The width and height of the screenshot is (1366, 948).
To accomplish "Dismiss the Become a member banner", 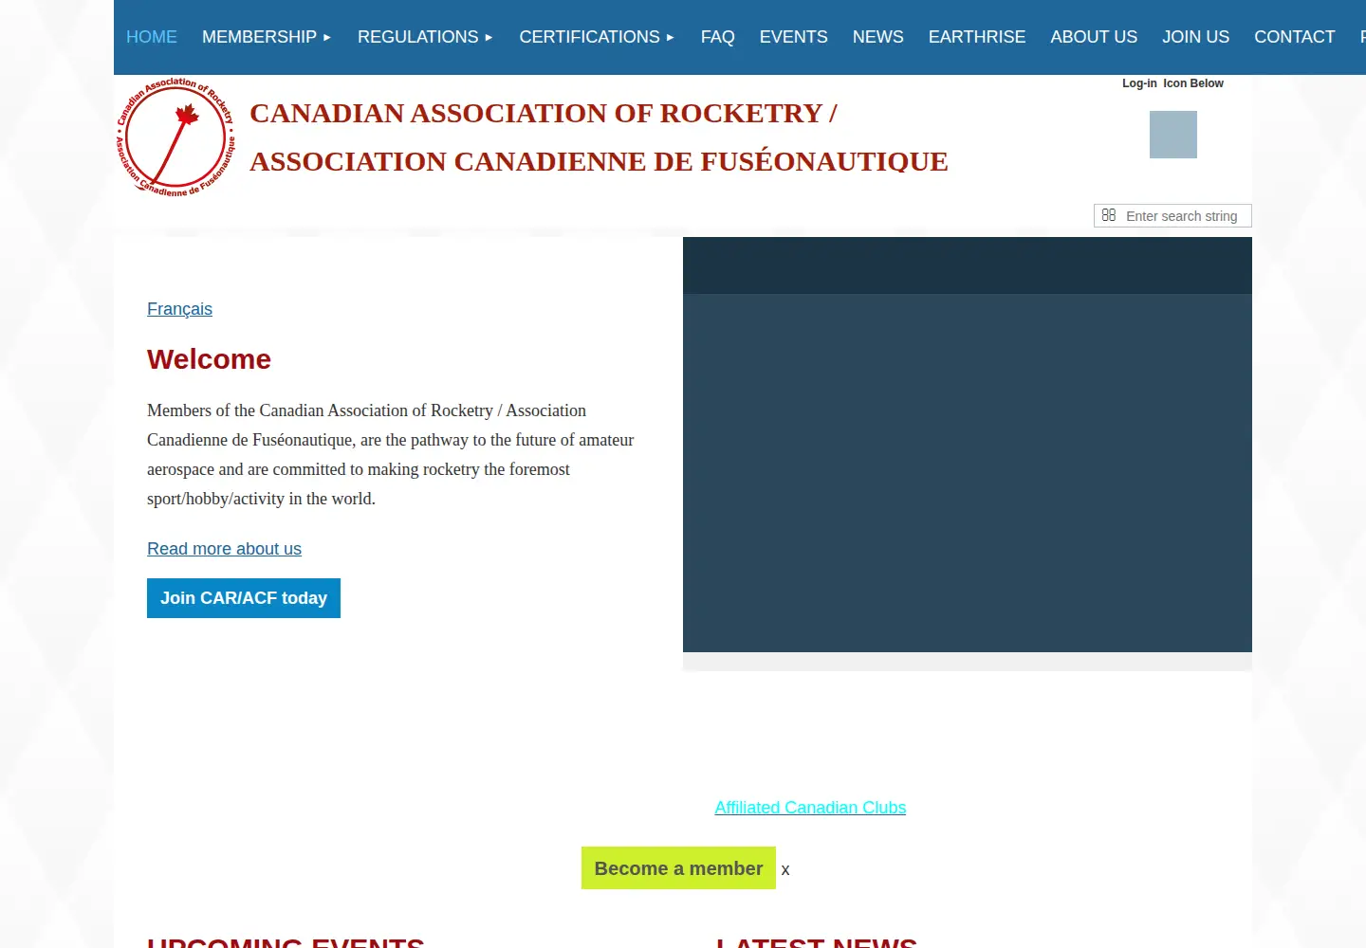I will tap(785, 870).
